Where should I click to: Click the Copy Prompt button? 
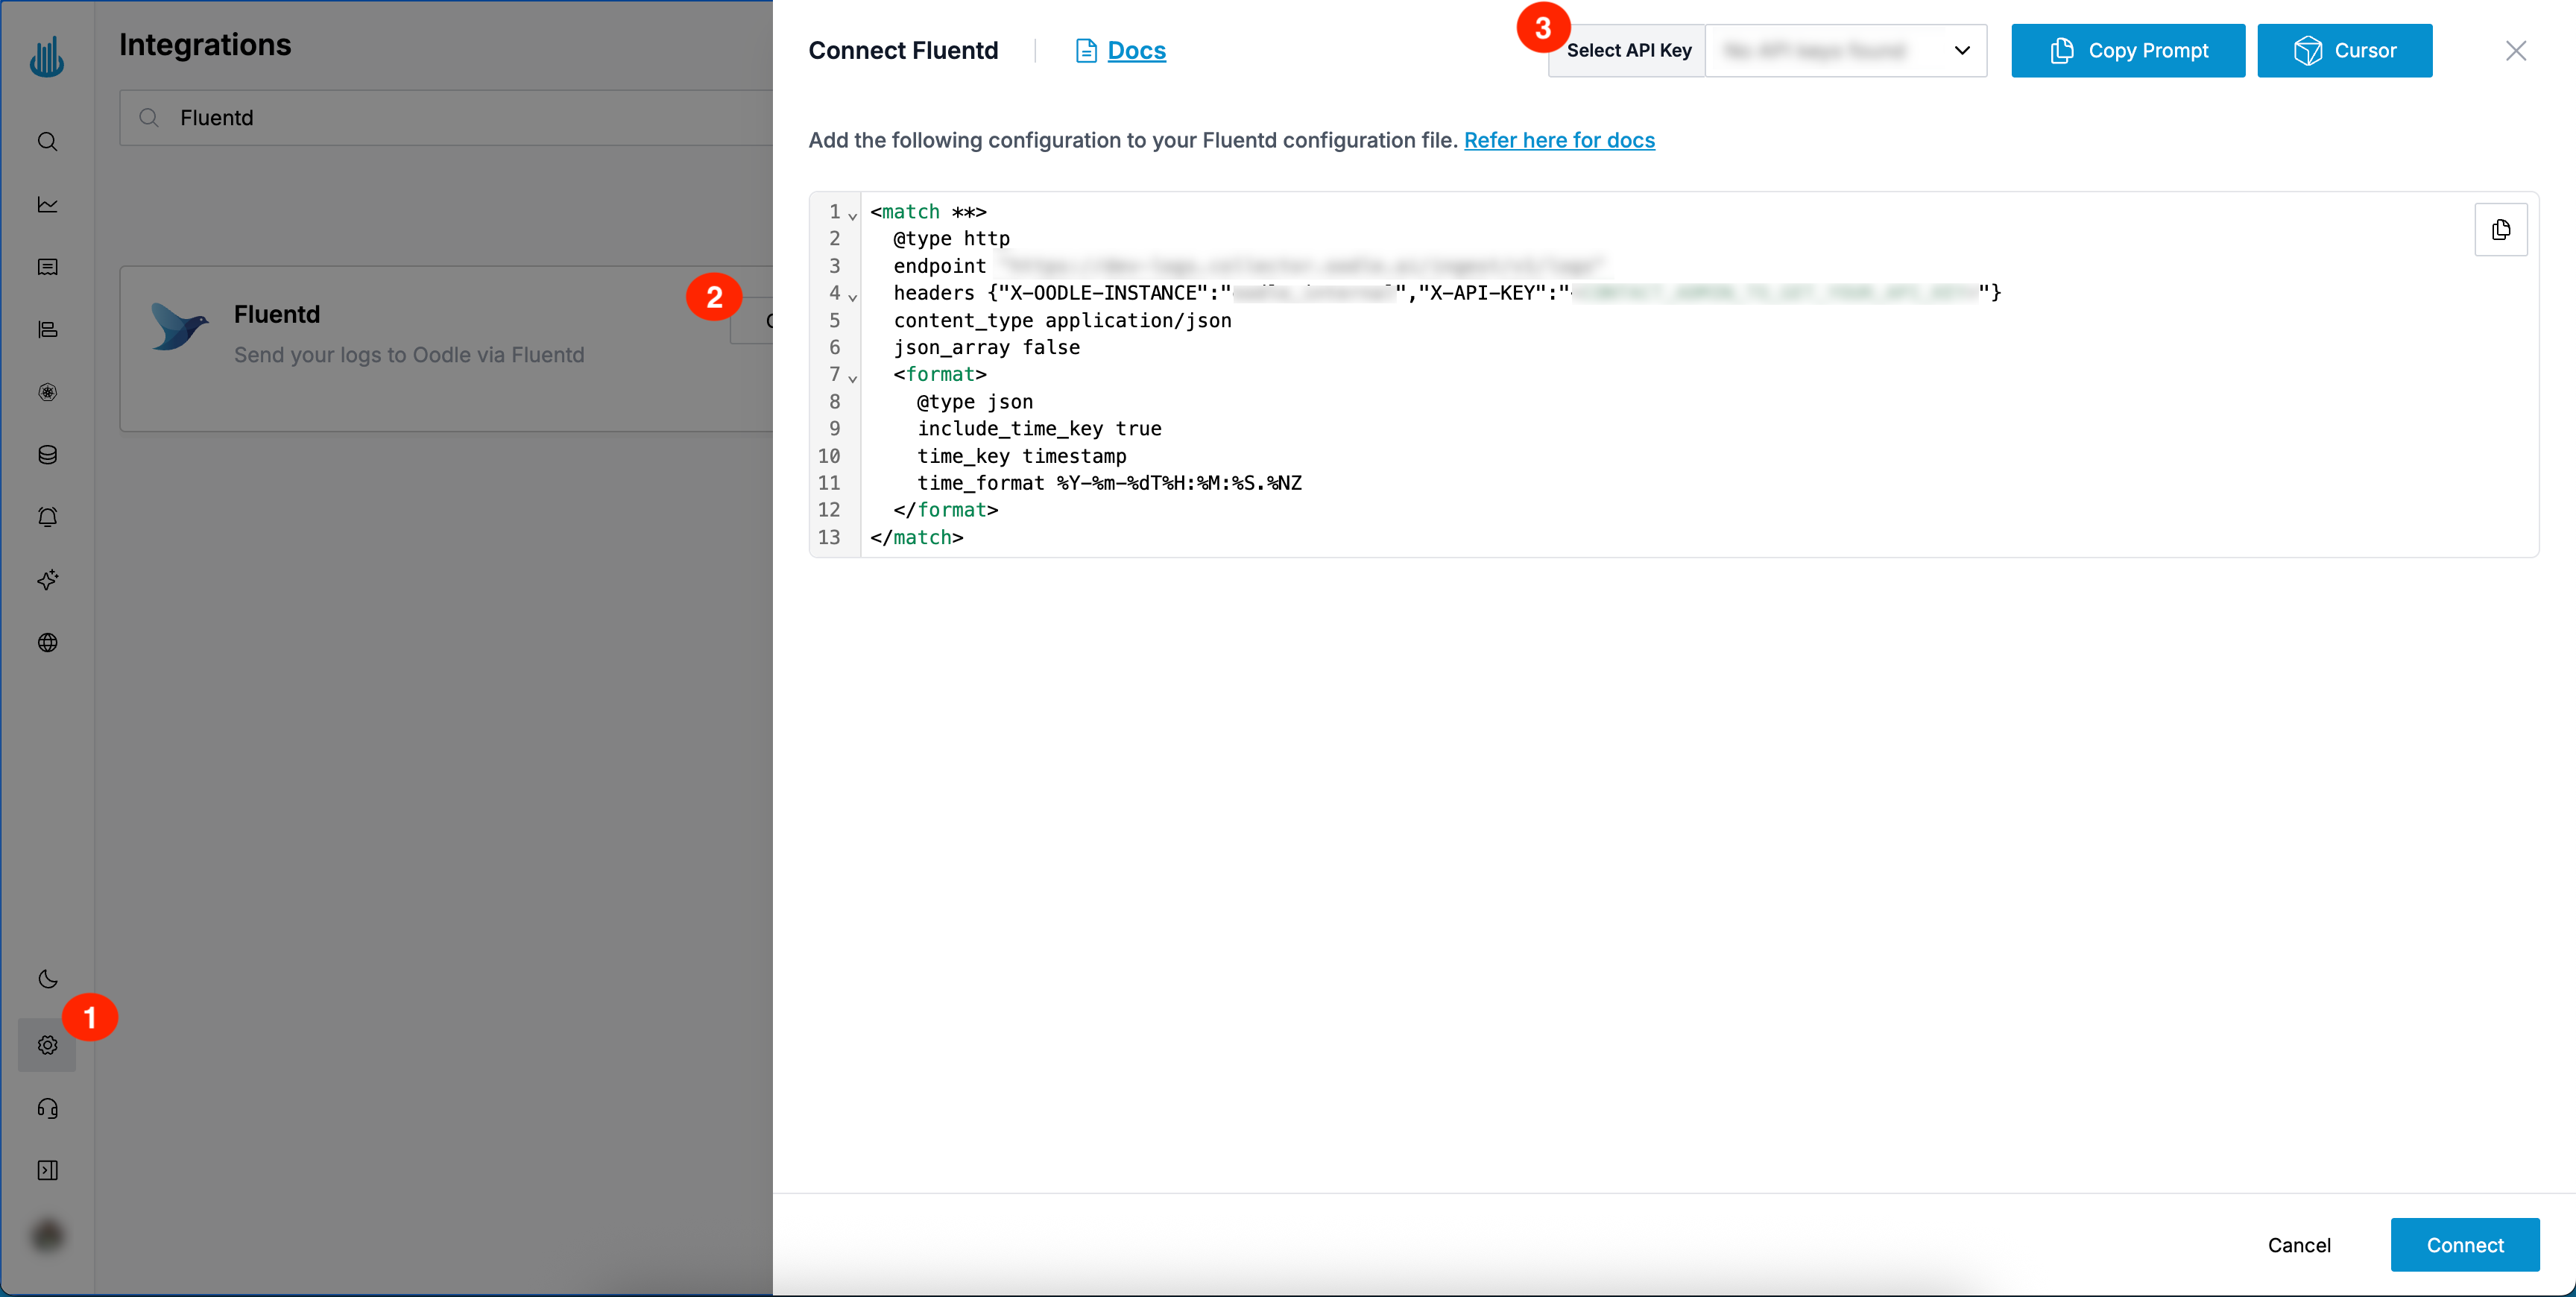click(x=2128, y=50)
